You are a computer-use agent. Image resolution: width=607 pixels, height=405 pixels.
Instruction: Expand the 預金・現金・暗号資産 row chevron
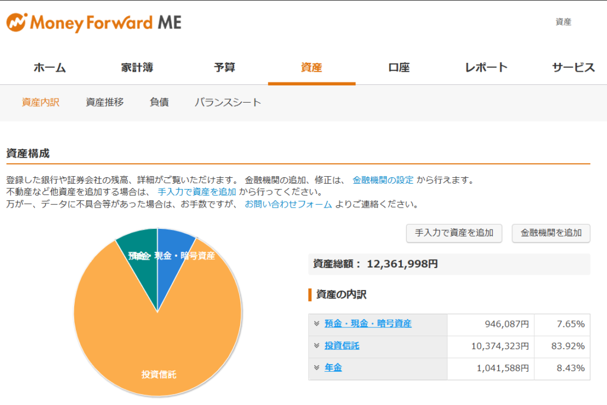[317, 324]
